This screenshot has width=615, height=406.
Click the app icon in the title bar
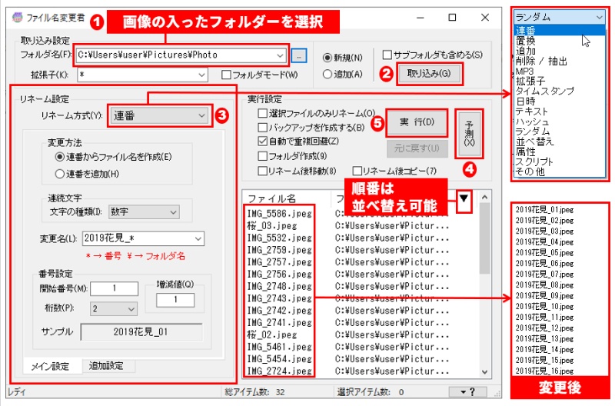15,17
